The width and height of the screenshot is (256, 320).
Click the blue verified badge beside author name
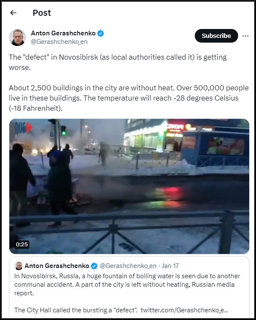click(x=100, y=33)
